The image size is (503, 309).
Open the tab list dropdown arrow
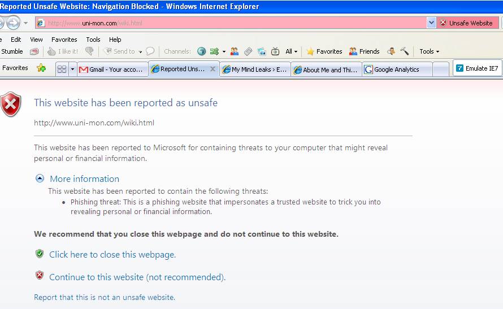point(72,69)
